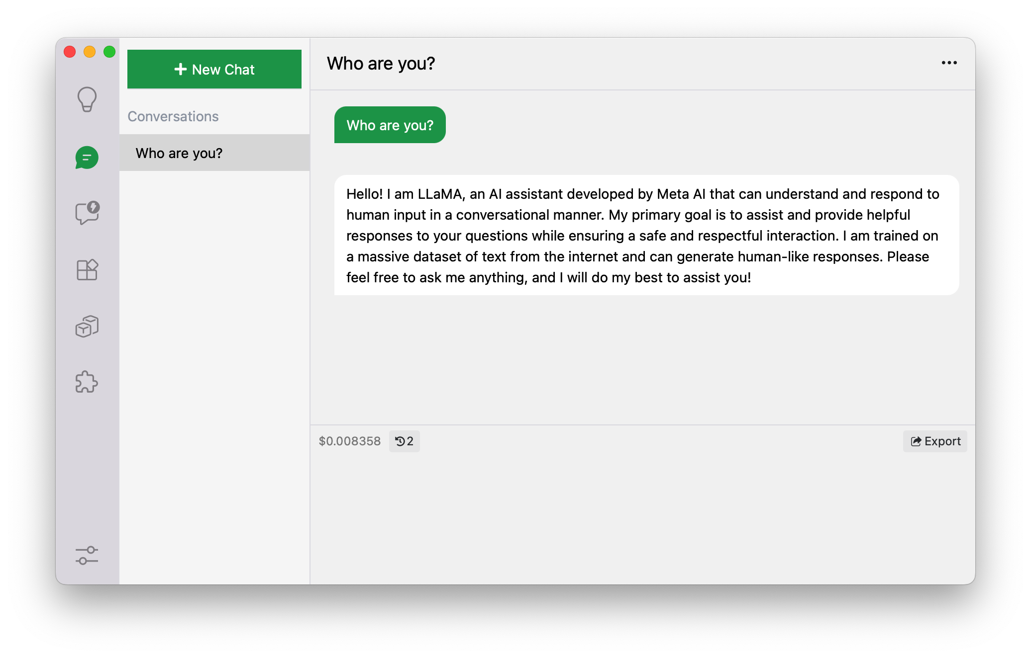The height and width of the screenshot is (658, 1031).
Task: Click the green "Who are you?" message bubble
Action: coord(390,125)
